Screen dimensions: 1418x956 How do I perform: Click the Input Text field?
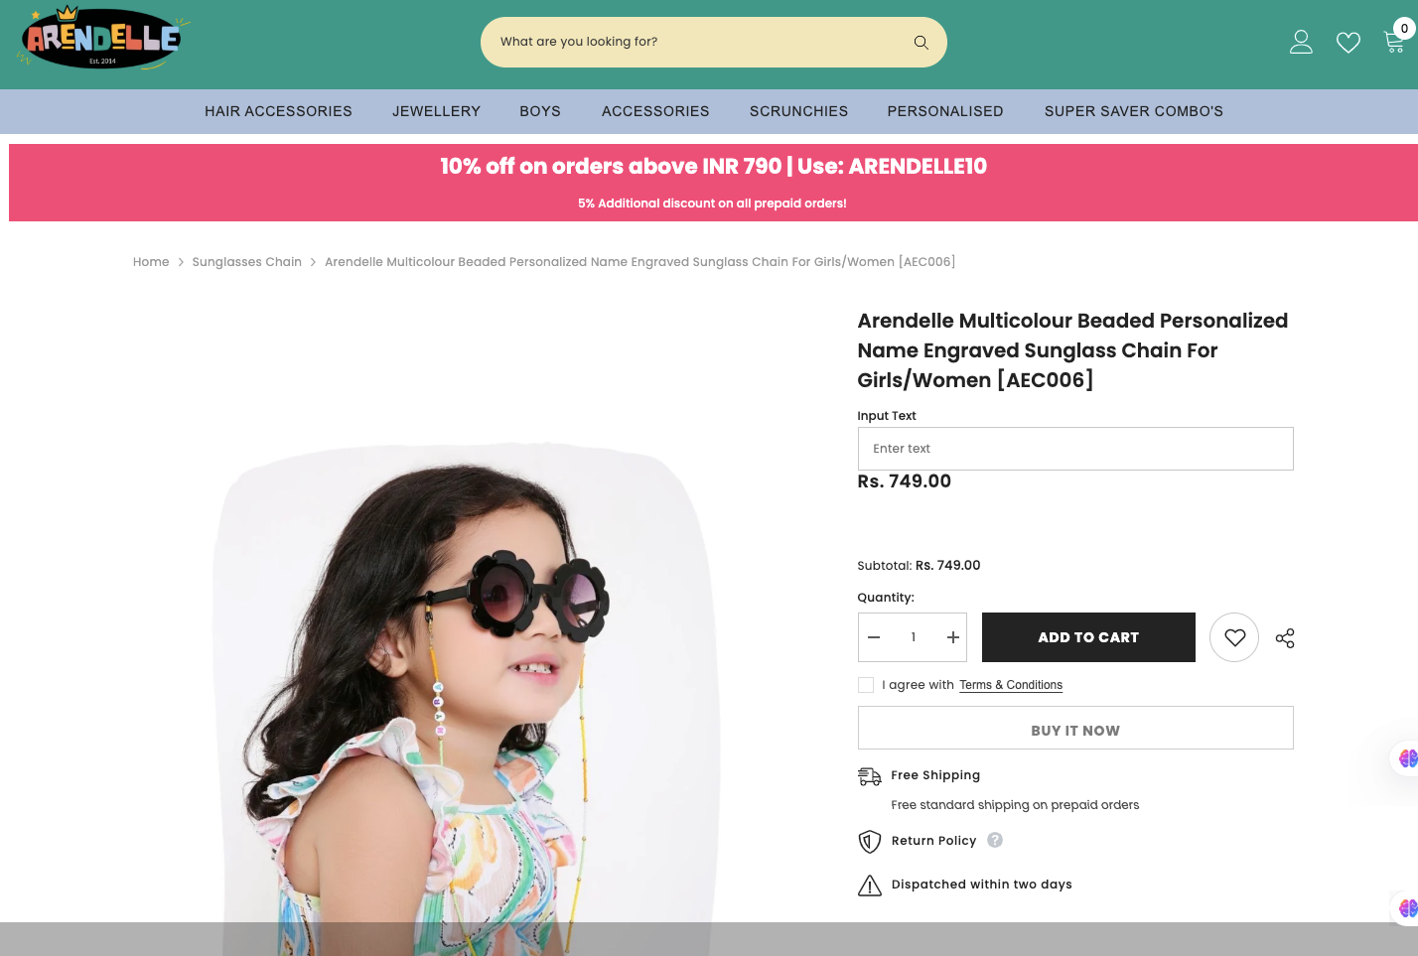[1075, 449]
